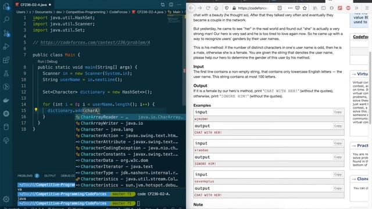Select CharacterData org.w3c.dom suggestion

click(130, 160)
